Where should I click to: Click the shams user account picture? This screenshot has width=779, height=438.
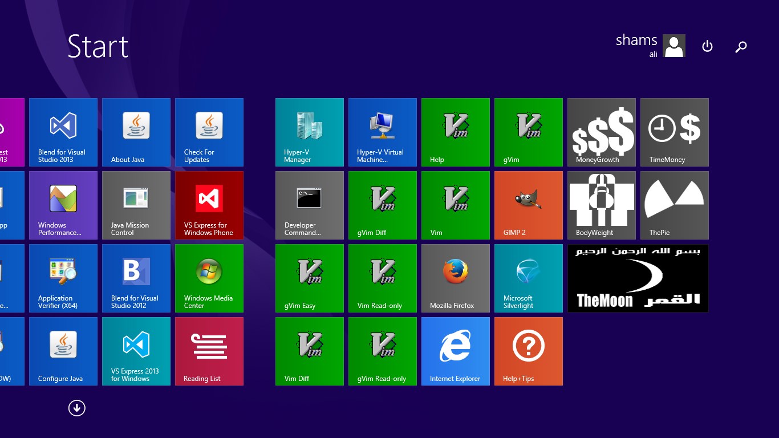point(674,46)
